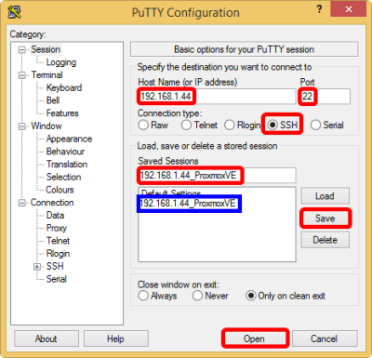Click the Saved Sessions name field
372x358 pixels.
pos(217,176)
